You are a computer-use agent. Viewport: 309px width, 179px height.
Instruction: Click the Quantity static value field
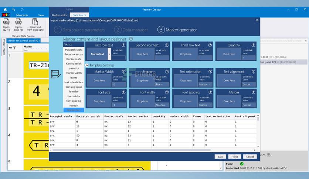(249, 58)
